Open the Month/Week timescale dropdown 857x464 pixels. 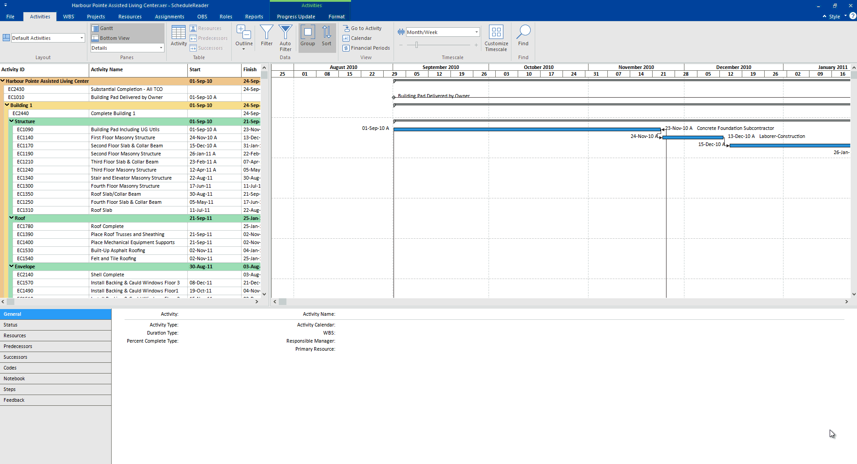click(x=476, y=32)
